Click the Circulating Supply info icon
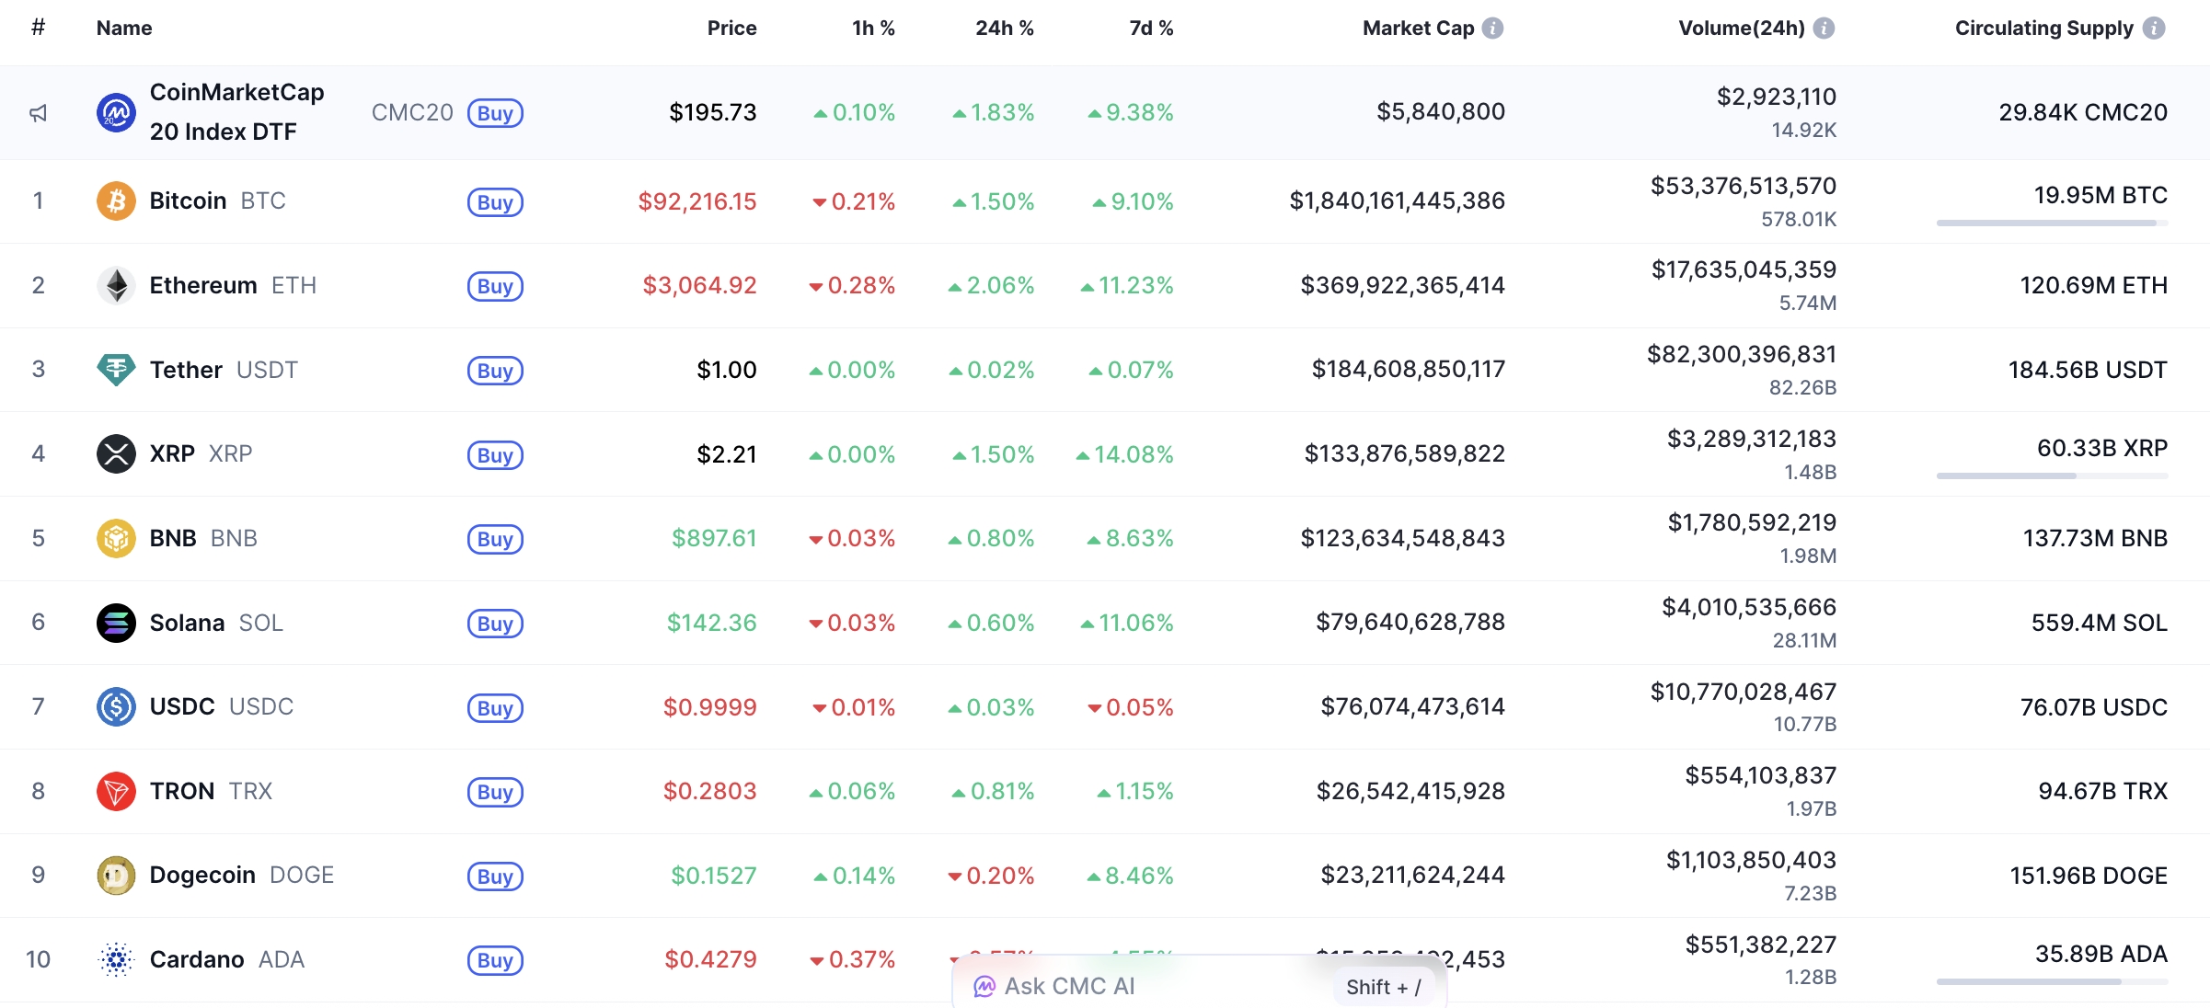The width and height of the screenshot is (2210, 1008). pyautogui.click(x=2154, y=29)
